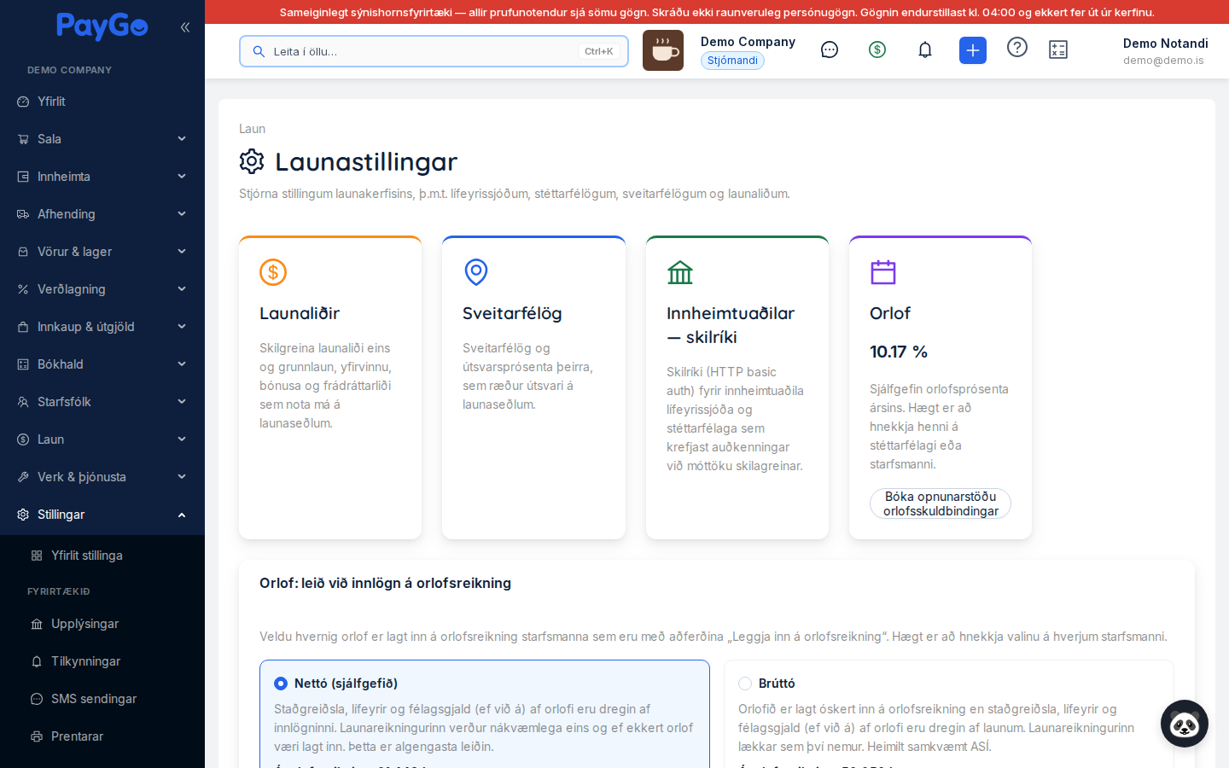Click the Laun breadcrumb link
Screen dimensions: 1229x768
pos(252,129)
